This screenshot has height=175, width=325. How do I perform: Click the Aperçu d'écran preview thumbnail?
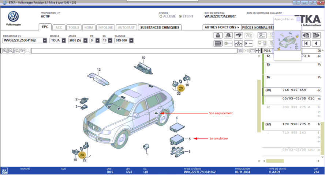click(x=287, y=41)
